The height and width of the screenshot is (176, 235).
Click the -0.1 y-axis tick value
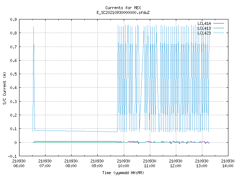(12, 156)
